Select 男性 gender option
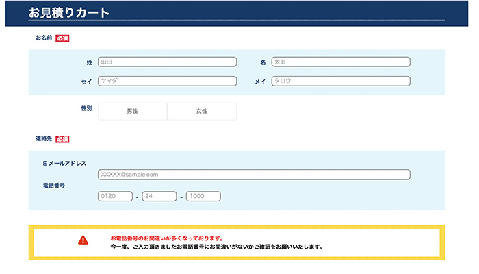 (x=133, y=111)
